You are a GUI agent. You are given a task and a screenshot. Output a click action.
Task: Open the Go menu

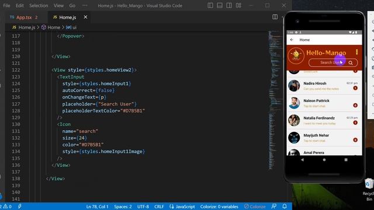point(72,5)
